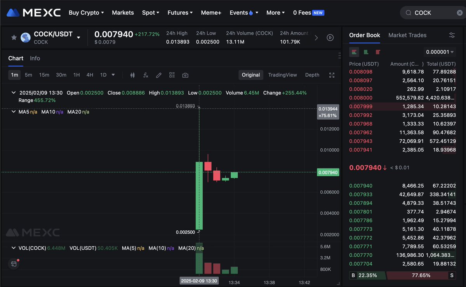Show both buy and sell orders view
The image size is (466, 287).
pyautogui.click(x=354, y=52)
